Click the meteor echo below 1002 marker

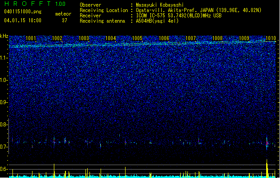coord(54,141)
